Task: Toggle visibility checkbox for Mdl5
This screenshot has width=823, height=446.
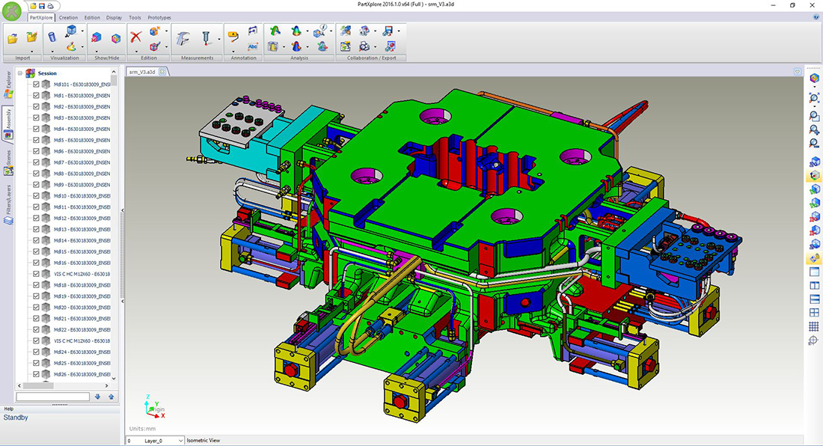Action: coord(36,140)
